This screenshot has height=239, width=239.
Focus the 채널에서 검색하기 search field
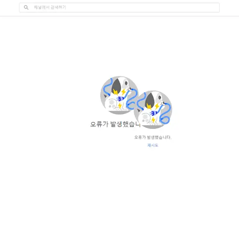(x=119, y=8)
